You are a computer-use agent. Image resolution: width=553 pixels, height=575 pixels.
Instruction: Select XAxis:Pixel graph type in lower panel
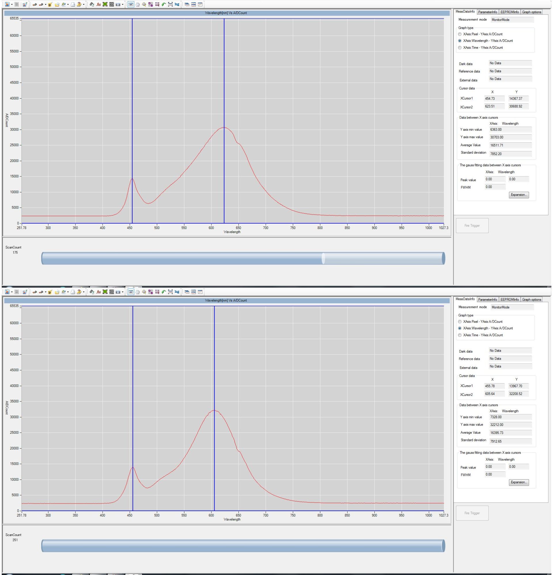[x=460, y=322]
